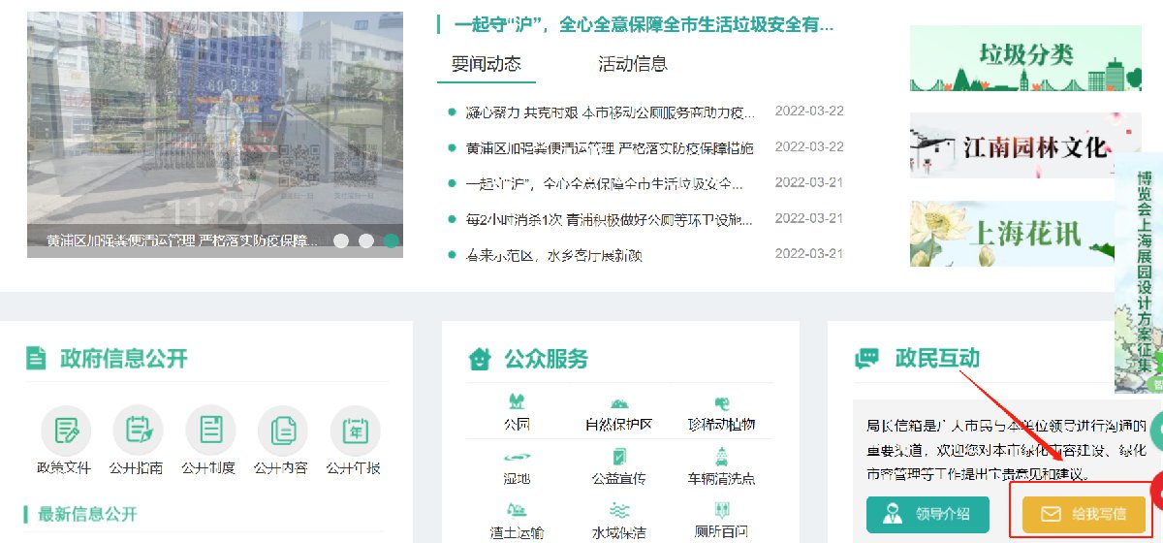Open news 水乡客厅展新颜 article
Viewport: 1163px width, 543px height.
click(554, 255)
